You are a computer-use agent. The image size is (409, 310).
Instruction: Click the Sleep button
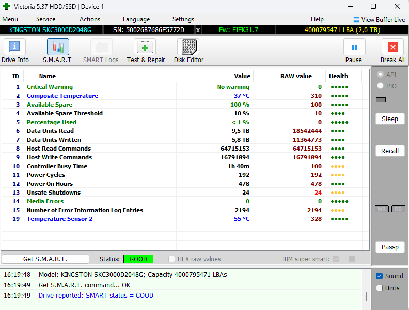pos(389,119)
